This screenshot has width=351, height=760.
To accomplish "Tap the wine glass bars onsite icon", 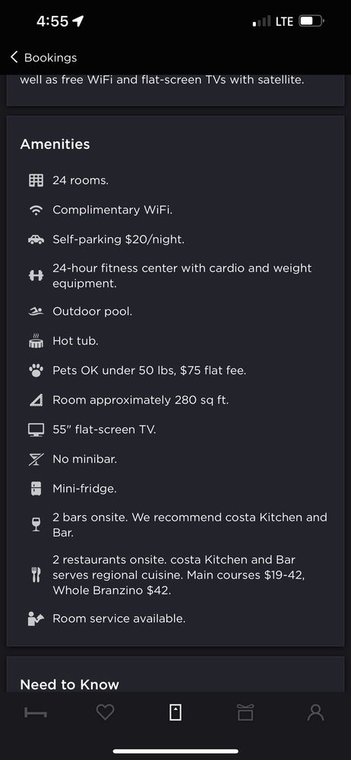I will coord(36,524).
